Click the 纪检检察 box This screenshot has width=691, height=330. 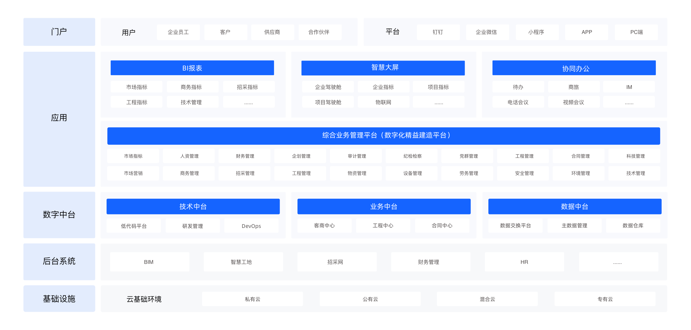(x=412, y=156)
